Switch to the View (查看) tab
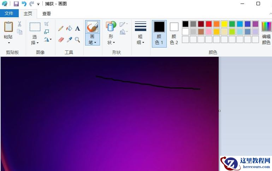The image size is (272, 171). coord(47,14)
